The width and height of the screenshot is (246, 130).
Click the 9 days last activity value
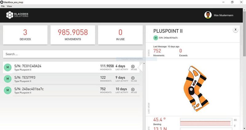click(x=120, y=77)
